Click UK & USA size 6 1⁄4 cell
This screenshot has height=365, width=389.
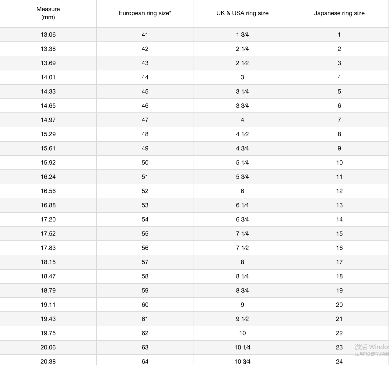pyautogui.click(x=242, y=205)
